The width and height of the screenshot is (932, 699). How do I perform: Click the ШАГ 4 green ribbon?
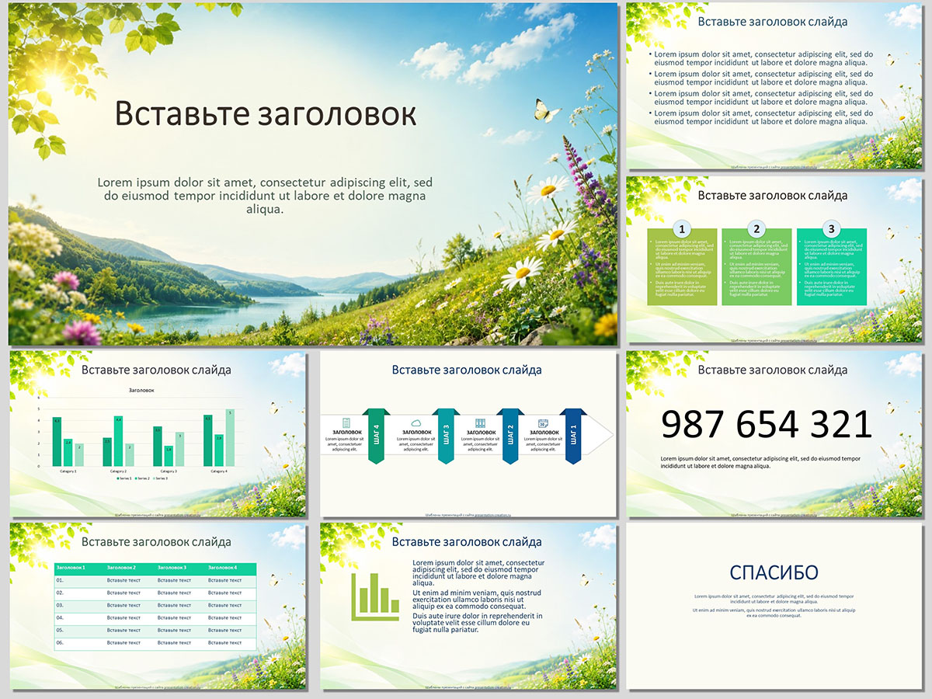376,436
